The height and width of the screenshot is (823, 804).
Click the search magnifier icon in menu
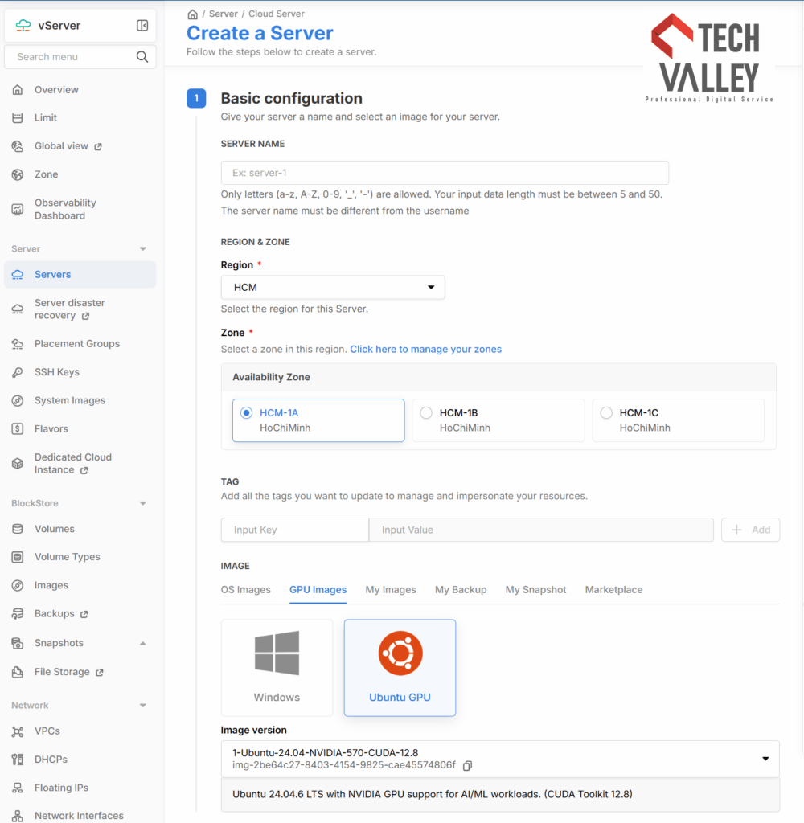142,57
